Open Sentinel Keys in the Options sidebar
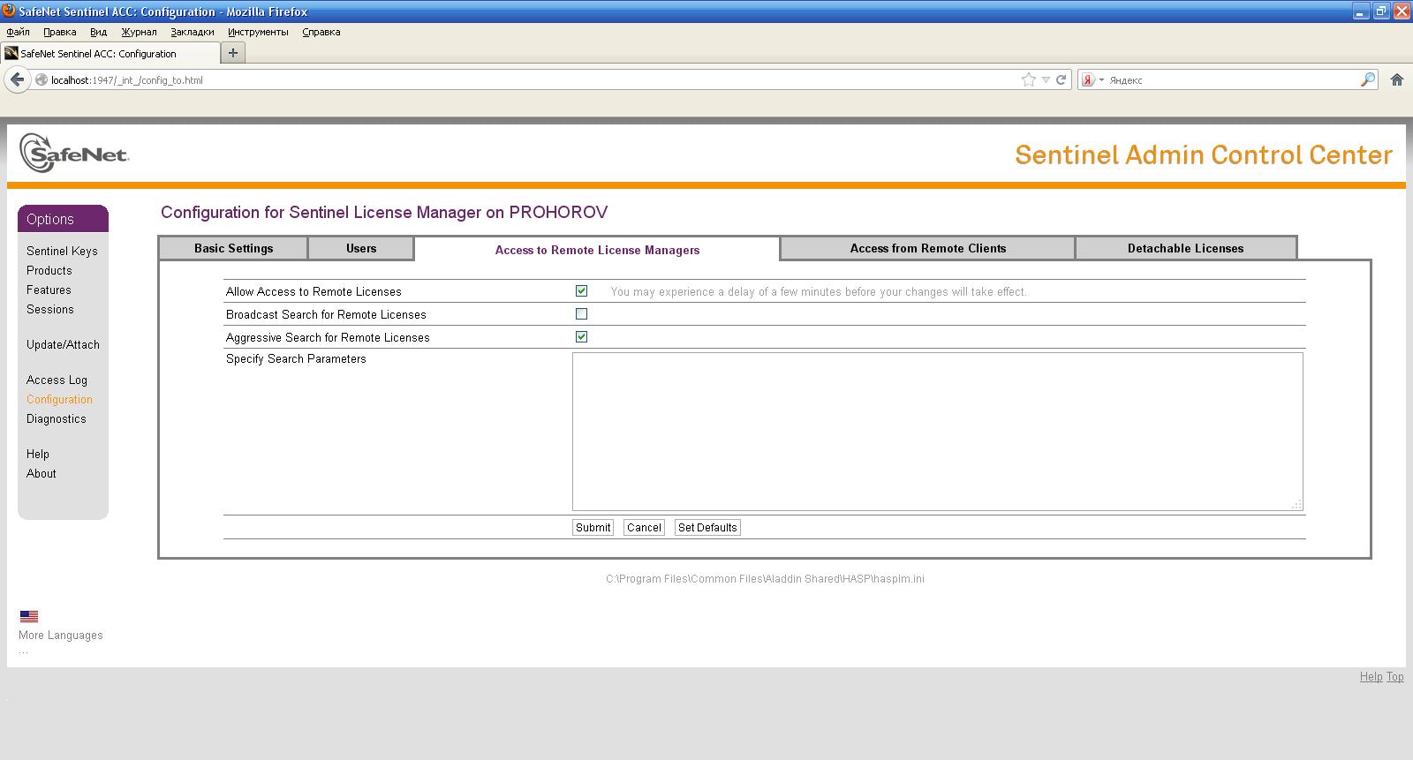The height and width of the screenshot is (760, 1413). (62, 251)
